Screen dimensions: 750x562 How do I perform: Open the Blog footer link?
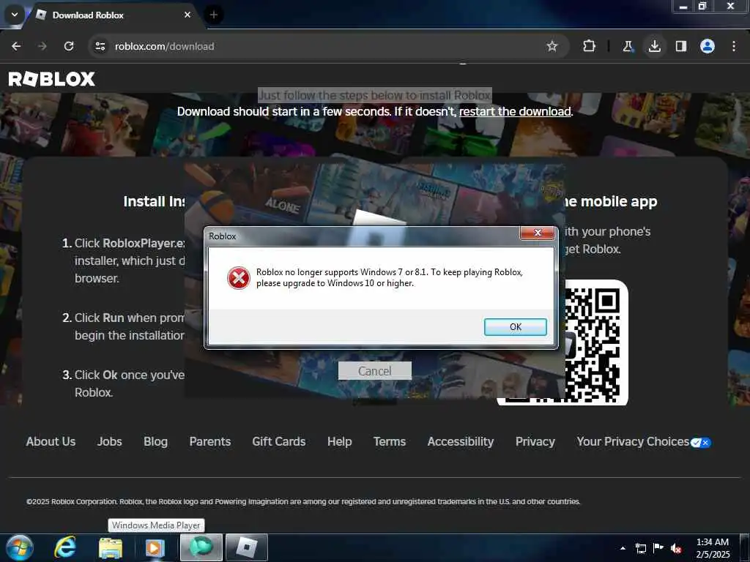(155, 441)
